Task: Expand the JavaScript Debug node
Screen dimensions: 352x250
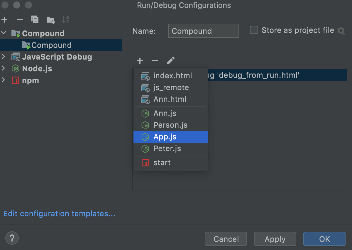Action: [4, 57]
